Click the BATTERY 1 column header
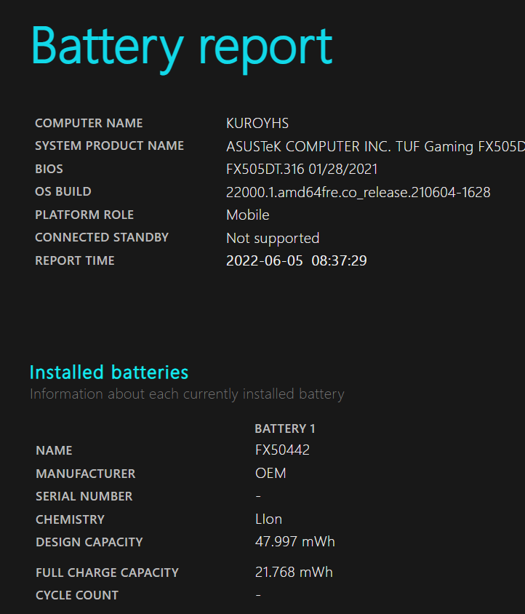 [x=285, y=428]
